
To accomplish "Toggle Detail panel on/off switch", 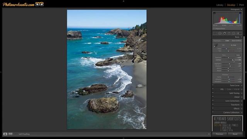I will 213,97.
